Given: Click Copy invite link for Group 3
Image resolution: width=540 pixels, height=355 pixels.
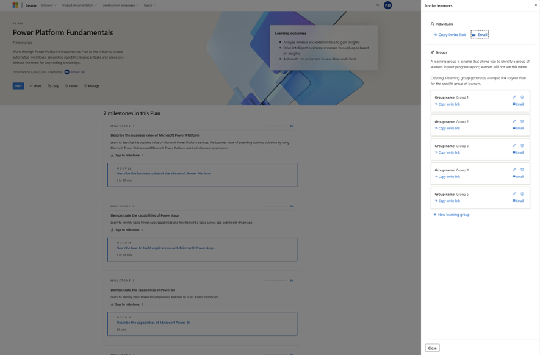Looking at the screenshot, I should [x=447, y=152].
